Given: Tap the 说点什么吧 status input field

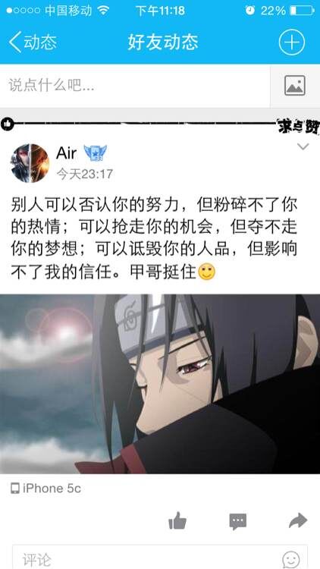Looking at the screenshot, I should pyautogui.click(x=135, y=86).
